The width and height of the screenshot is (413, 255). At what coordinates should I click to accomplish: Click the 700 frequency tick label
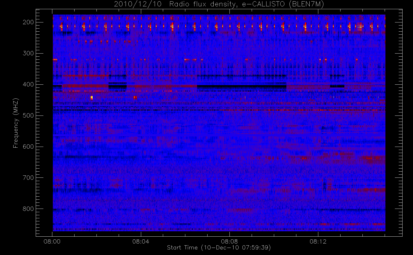tap(28, 178)
